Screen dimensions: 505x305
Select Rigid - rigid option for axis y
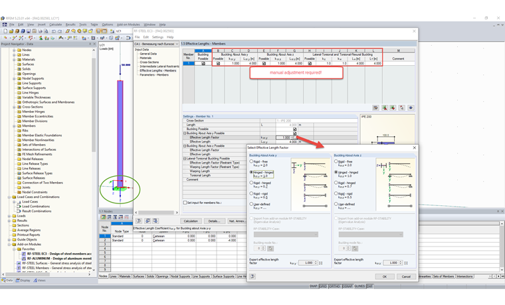point(252,193)
